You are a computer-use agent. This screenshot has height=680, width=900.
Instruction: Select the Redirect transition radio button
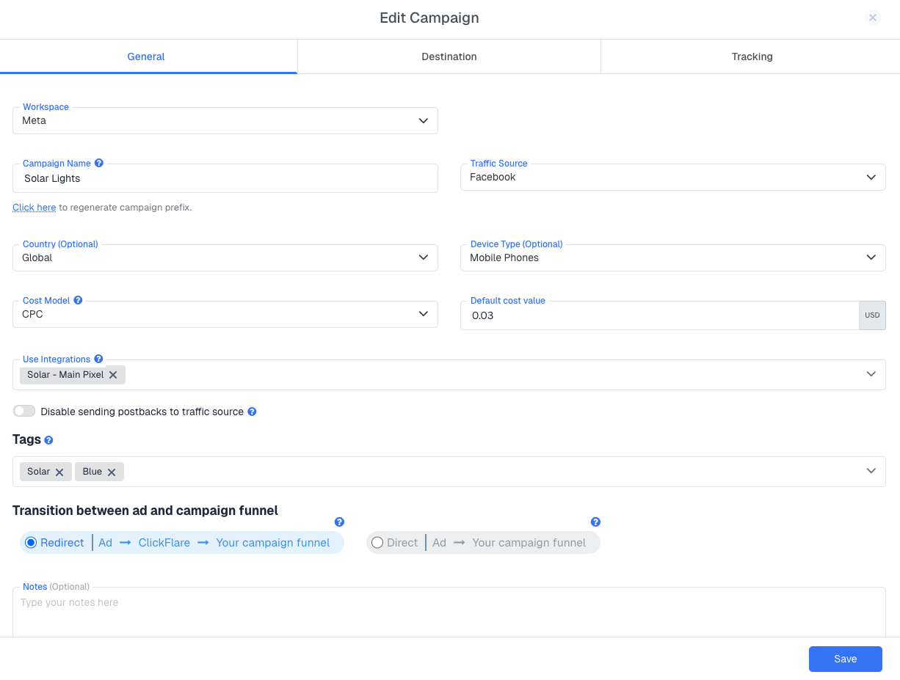(31, 543)
